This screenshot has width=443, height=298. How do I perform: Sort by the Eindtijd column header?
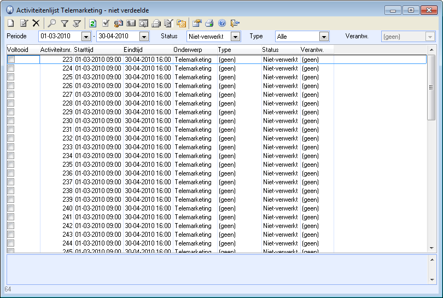point(148,50)
